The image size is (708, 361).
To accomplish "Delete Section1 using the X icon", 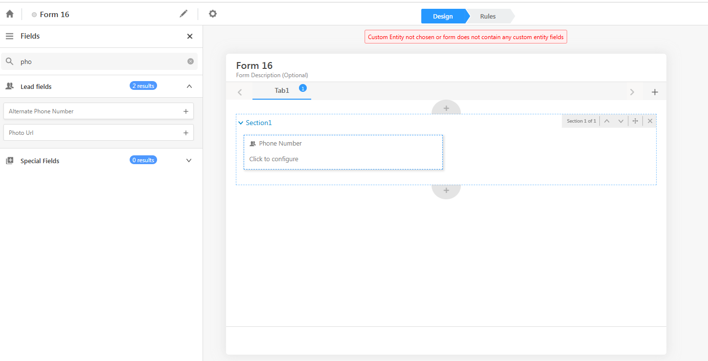I will [650, 121].
